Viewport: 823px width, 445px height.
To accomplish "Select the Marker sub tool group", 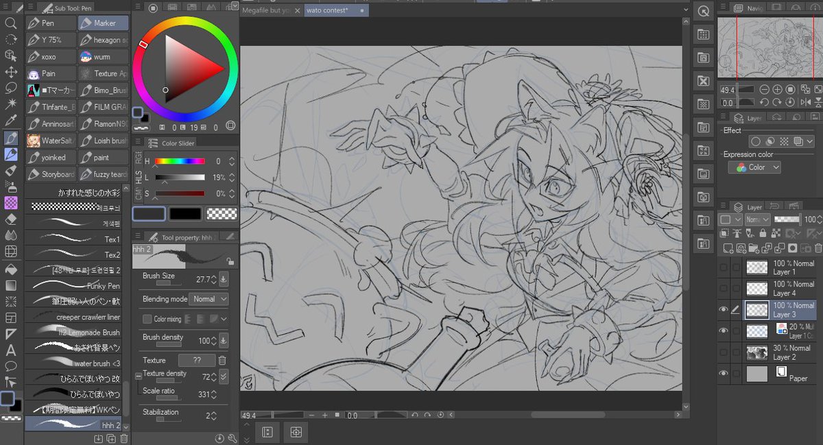I will [103, 23].
